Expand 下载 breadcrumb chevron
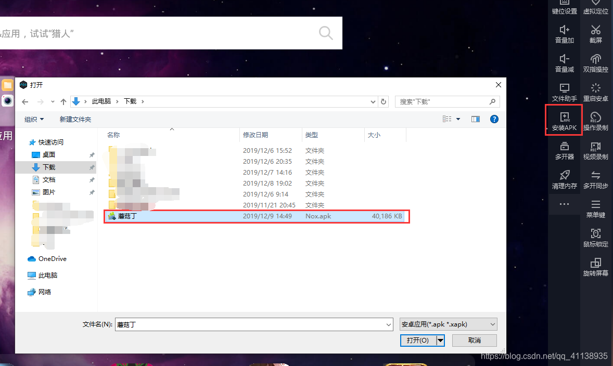613x366 pixels. [143, 101]
